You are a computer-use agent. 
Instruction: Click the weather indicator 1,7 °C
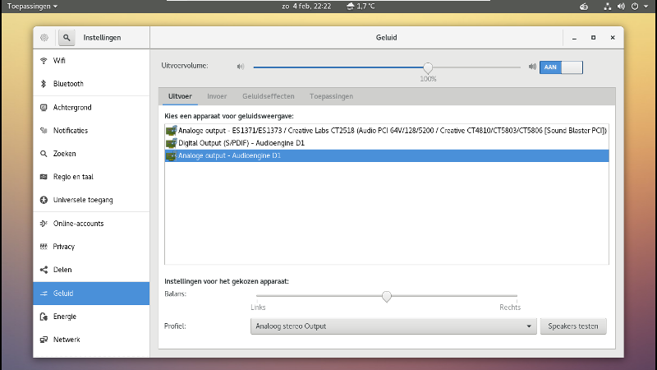click(x=361, y=7)
